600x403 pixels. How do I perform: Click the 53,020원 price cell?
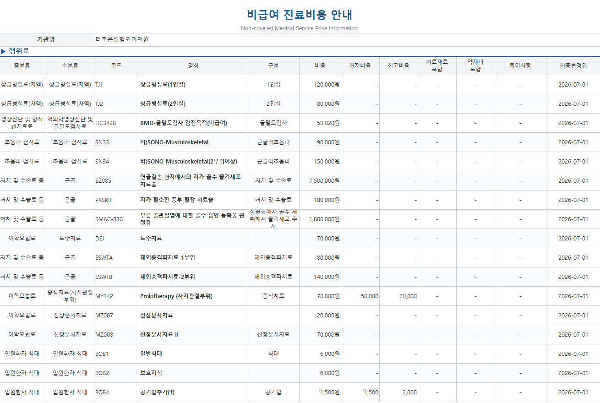click(320, 123)
